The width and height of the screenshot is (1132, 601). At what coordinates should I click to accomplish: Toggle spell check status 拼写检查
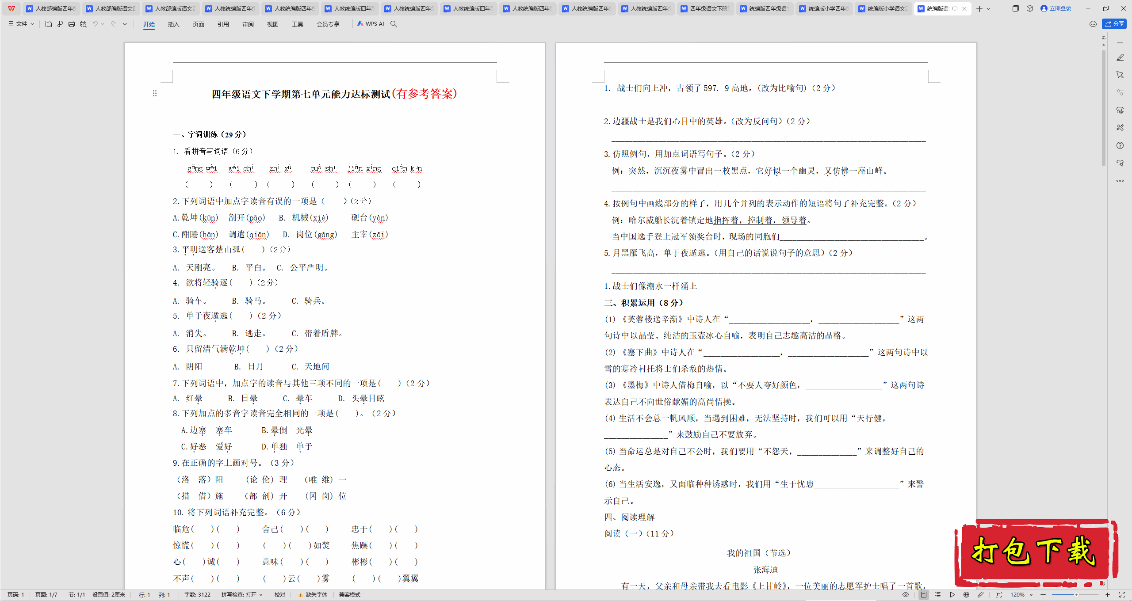pos(242,595)
